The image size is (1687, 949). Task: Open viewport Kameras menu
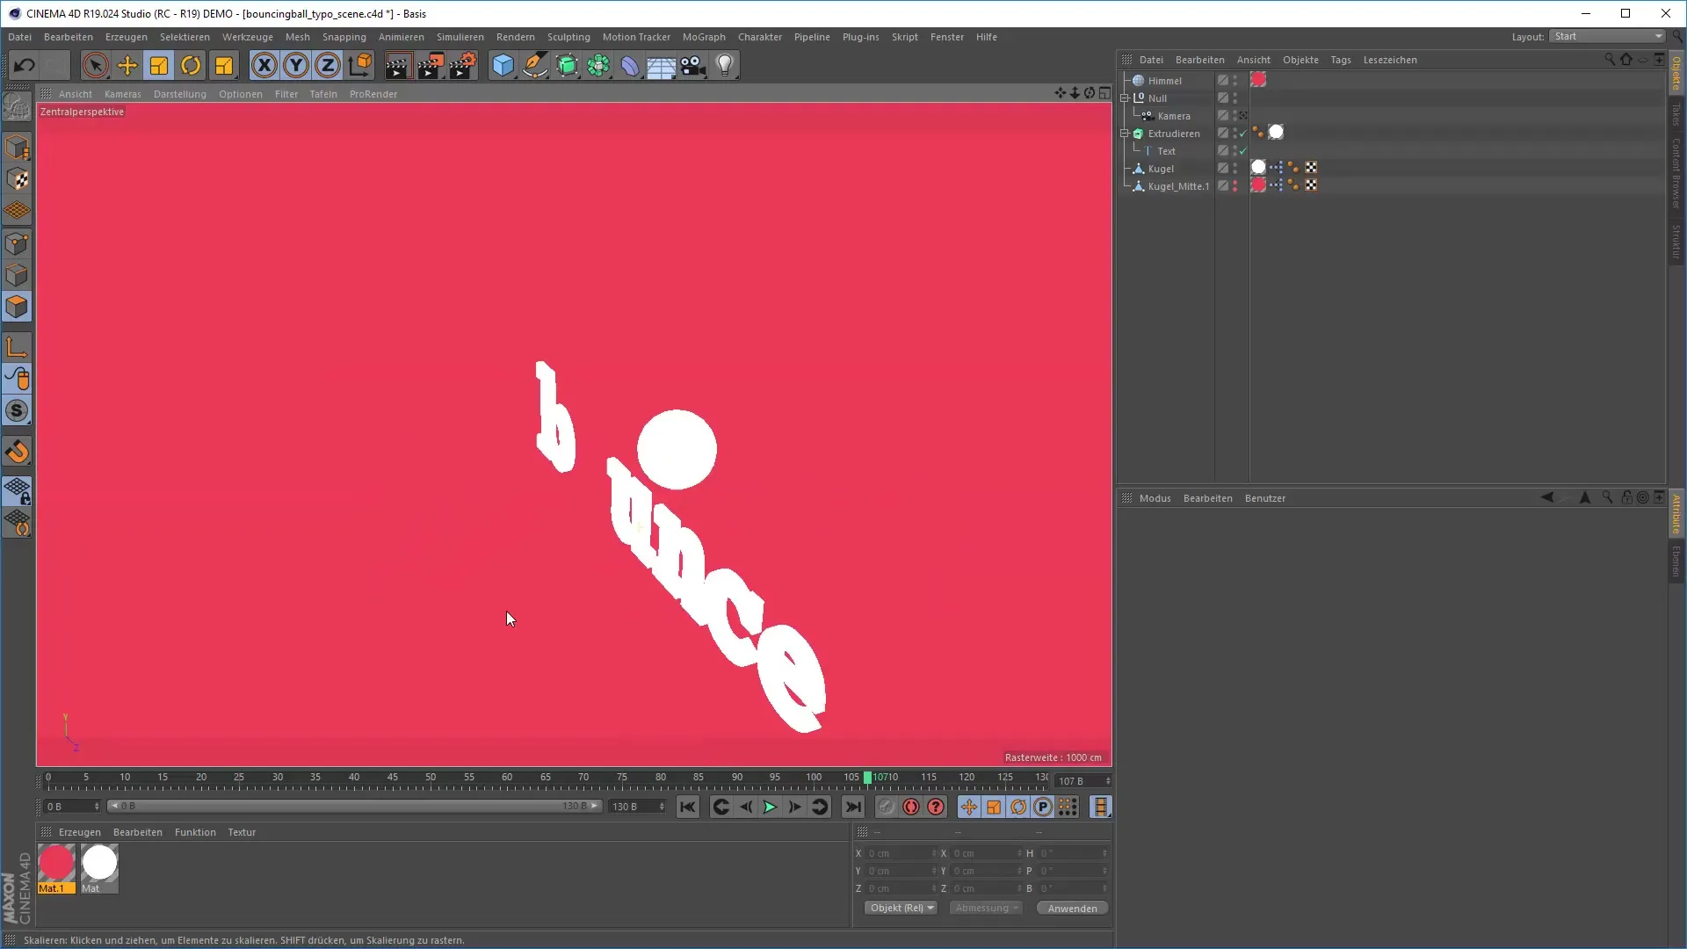tap(123, 94)
